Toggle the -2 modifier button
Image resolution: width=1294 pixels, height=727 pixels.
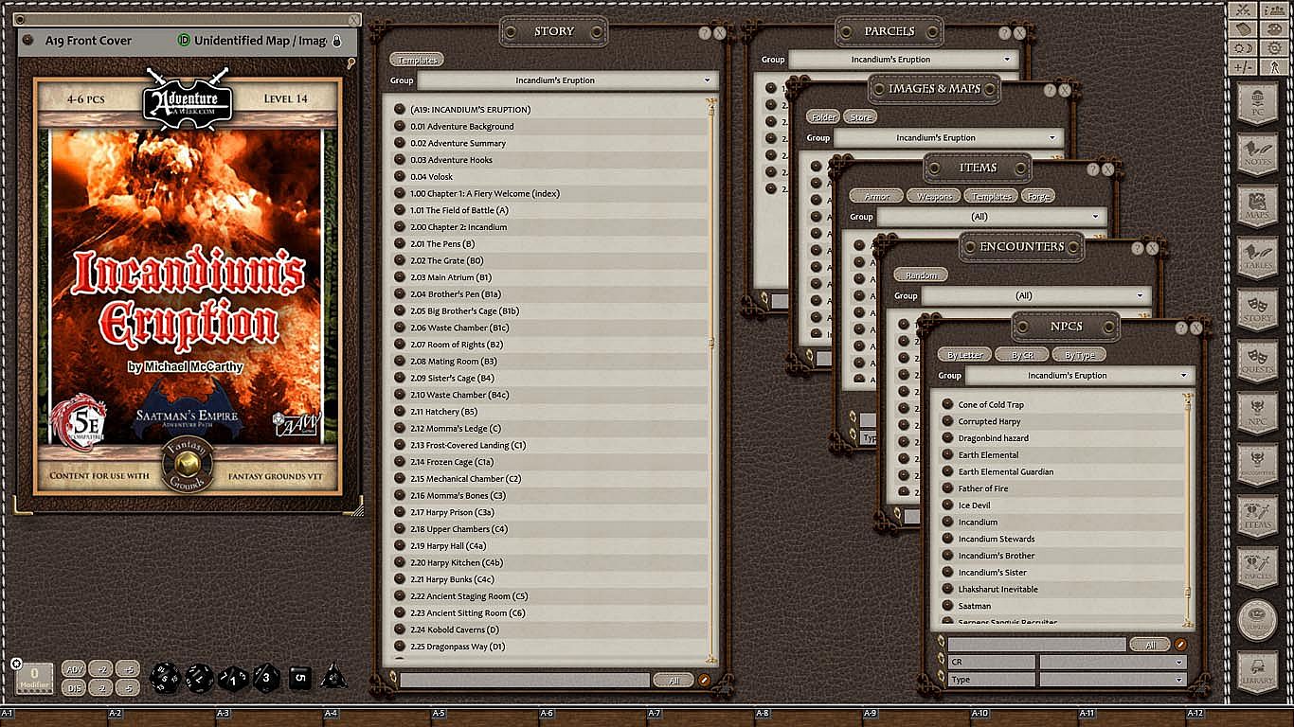[101, 688]
